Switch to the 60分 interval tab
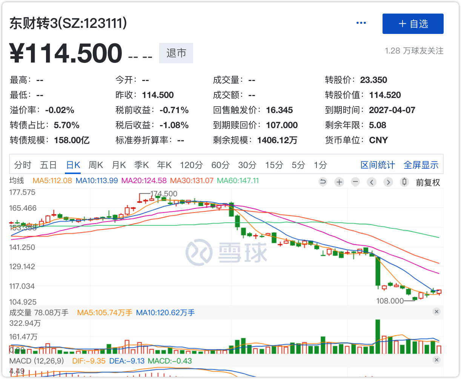The height and width of the screenshot is (379, 461). tap(220, 165)
